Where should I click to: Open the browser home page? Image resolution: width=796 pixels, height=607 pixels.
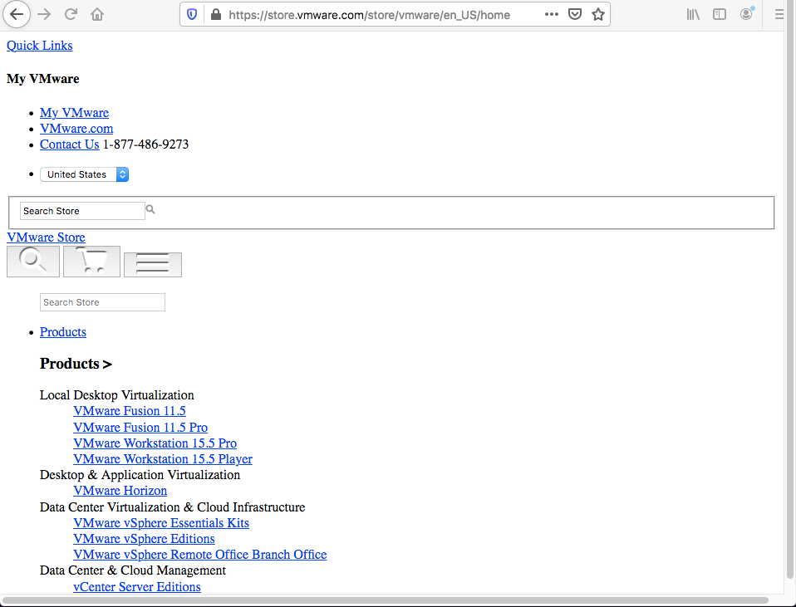click(97, 14)
